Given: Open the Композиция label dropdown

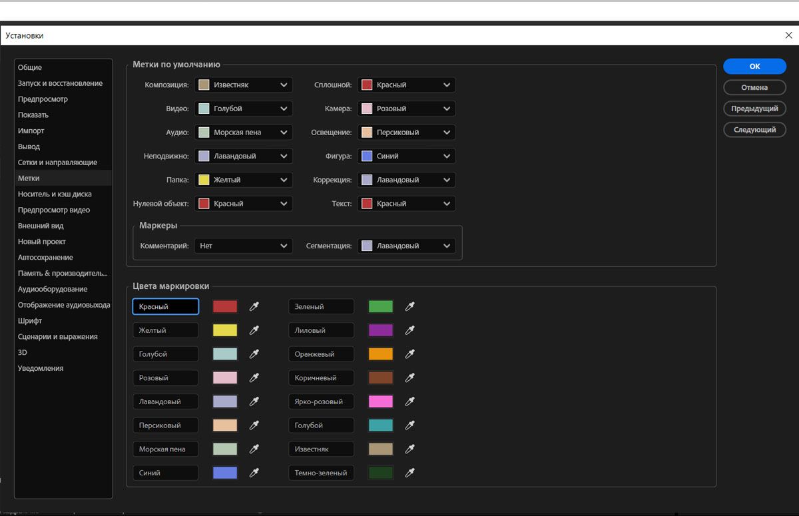Looking at the screenshot, I should 244,85.
